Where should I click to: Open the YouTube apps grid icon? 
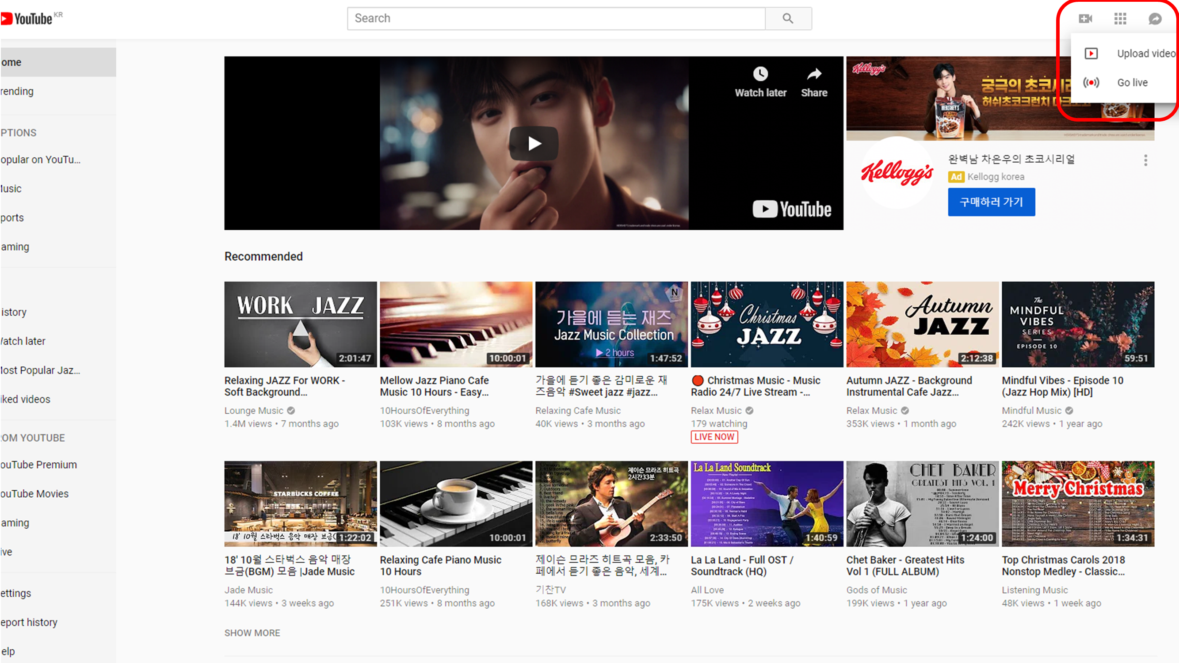point(1120,18)
